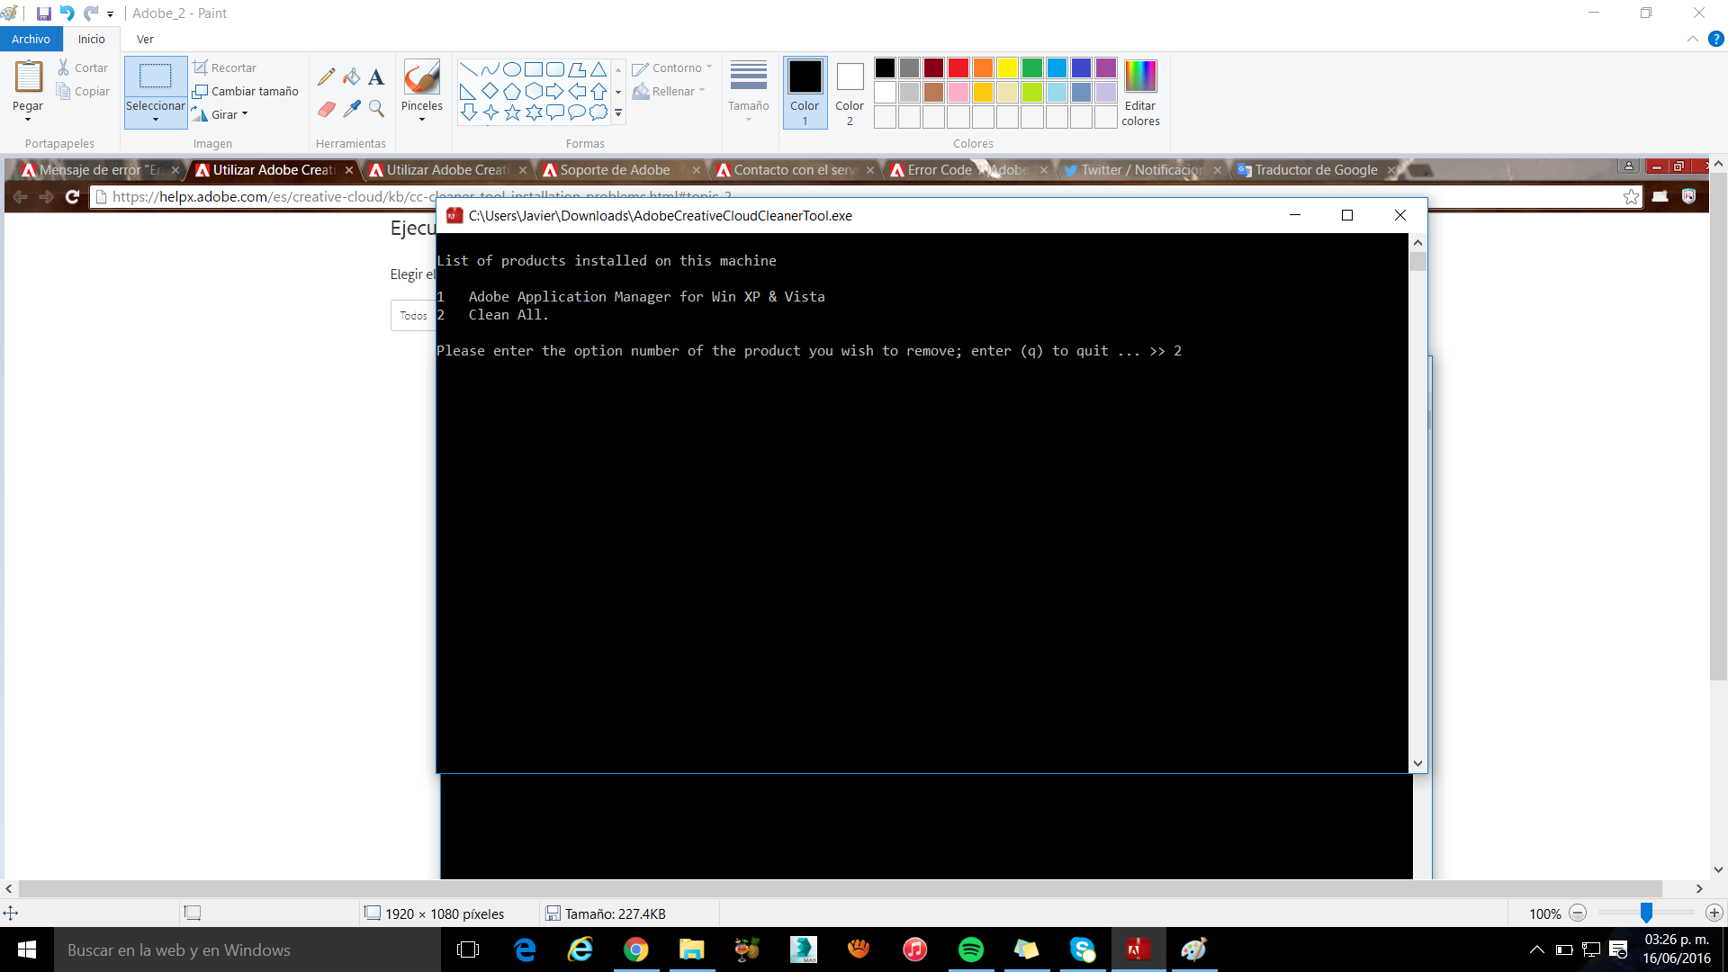
Task: Open the Paint help question icon
Action: tap(1715, 39)
